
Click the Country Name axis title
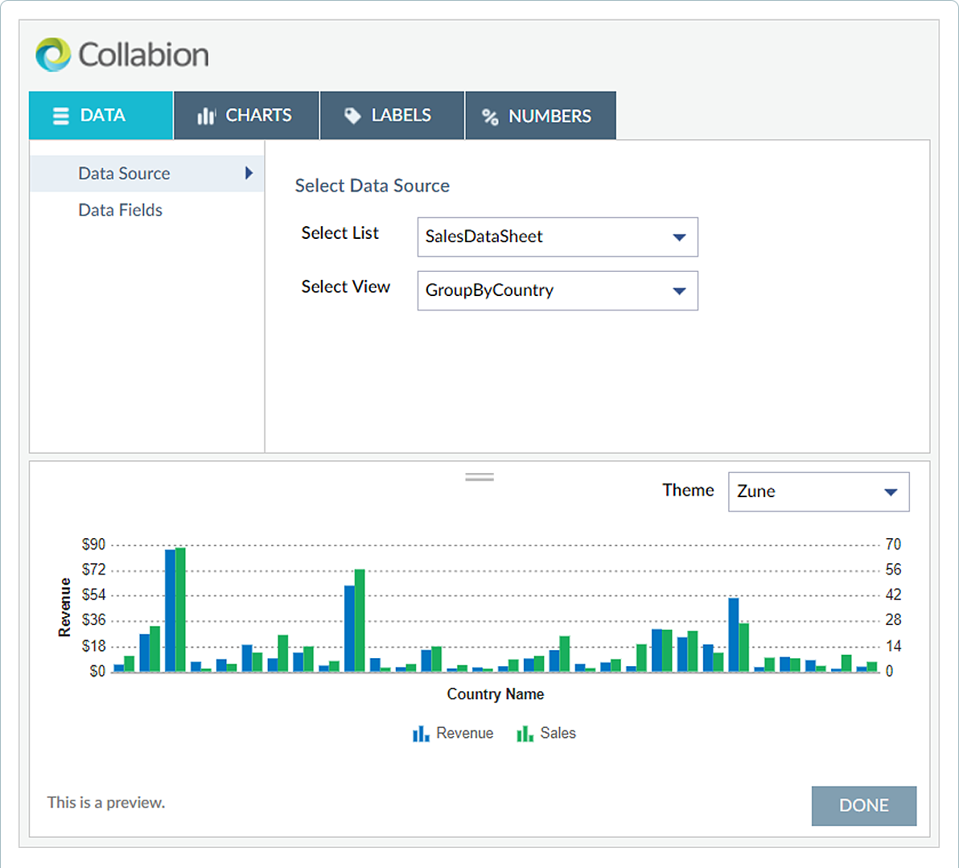pos(496,694)
